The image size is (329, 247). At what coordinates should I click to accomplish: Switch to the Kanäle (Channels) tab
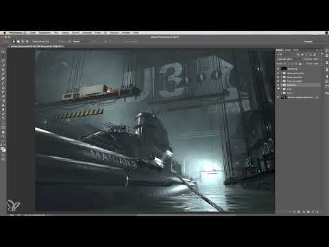click(x=288, y=50)
